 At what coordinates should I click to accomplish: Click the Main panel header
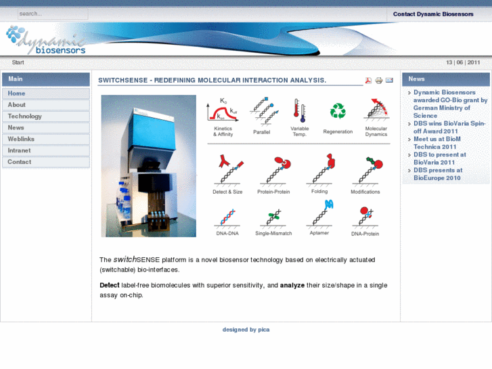coord(46,79)
